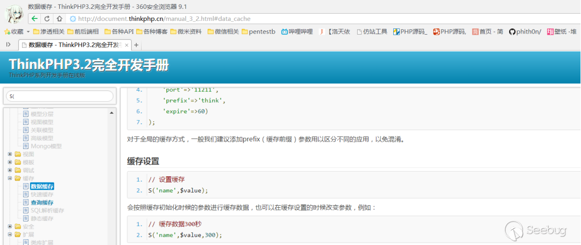Open the 哔哩哔哩 bookmark
This screenshot has height=245, width=581.
click(297, 31)
